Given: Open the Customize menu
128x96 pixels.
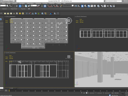Looking at the screenshot, I should [52, 3].
